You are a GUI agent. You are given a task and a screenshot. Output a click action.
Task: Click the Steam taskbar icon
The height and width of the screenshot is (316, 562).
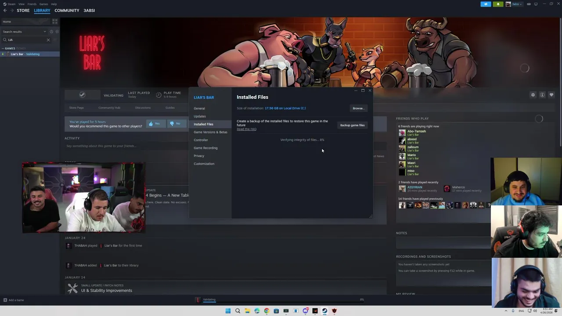tap(324, 311)
